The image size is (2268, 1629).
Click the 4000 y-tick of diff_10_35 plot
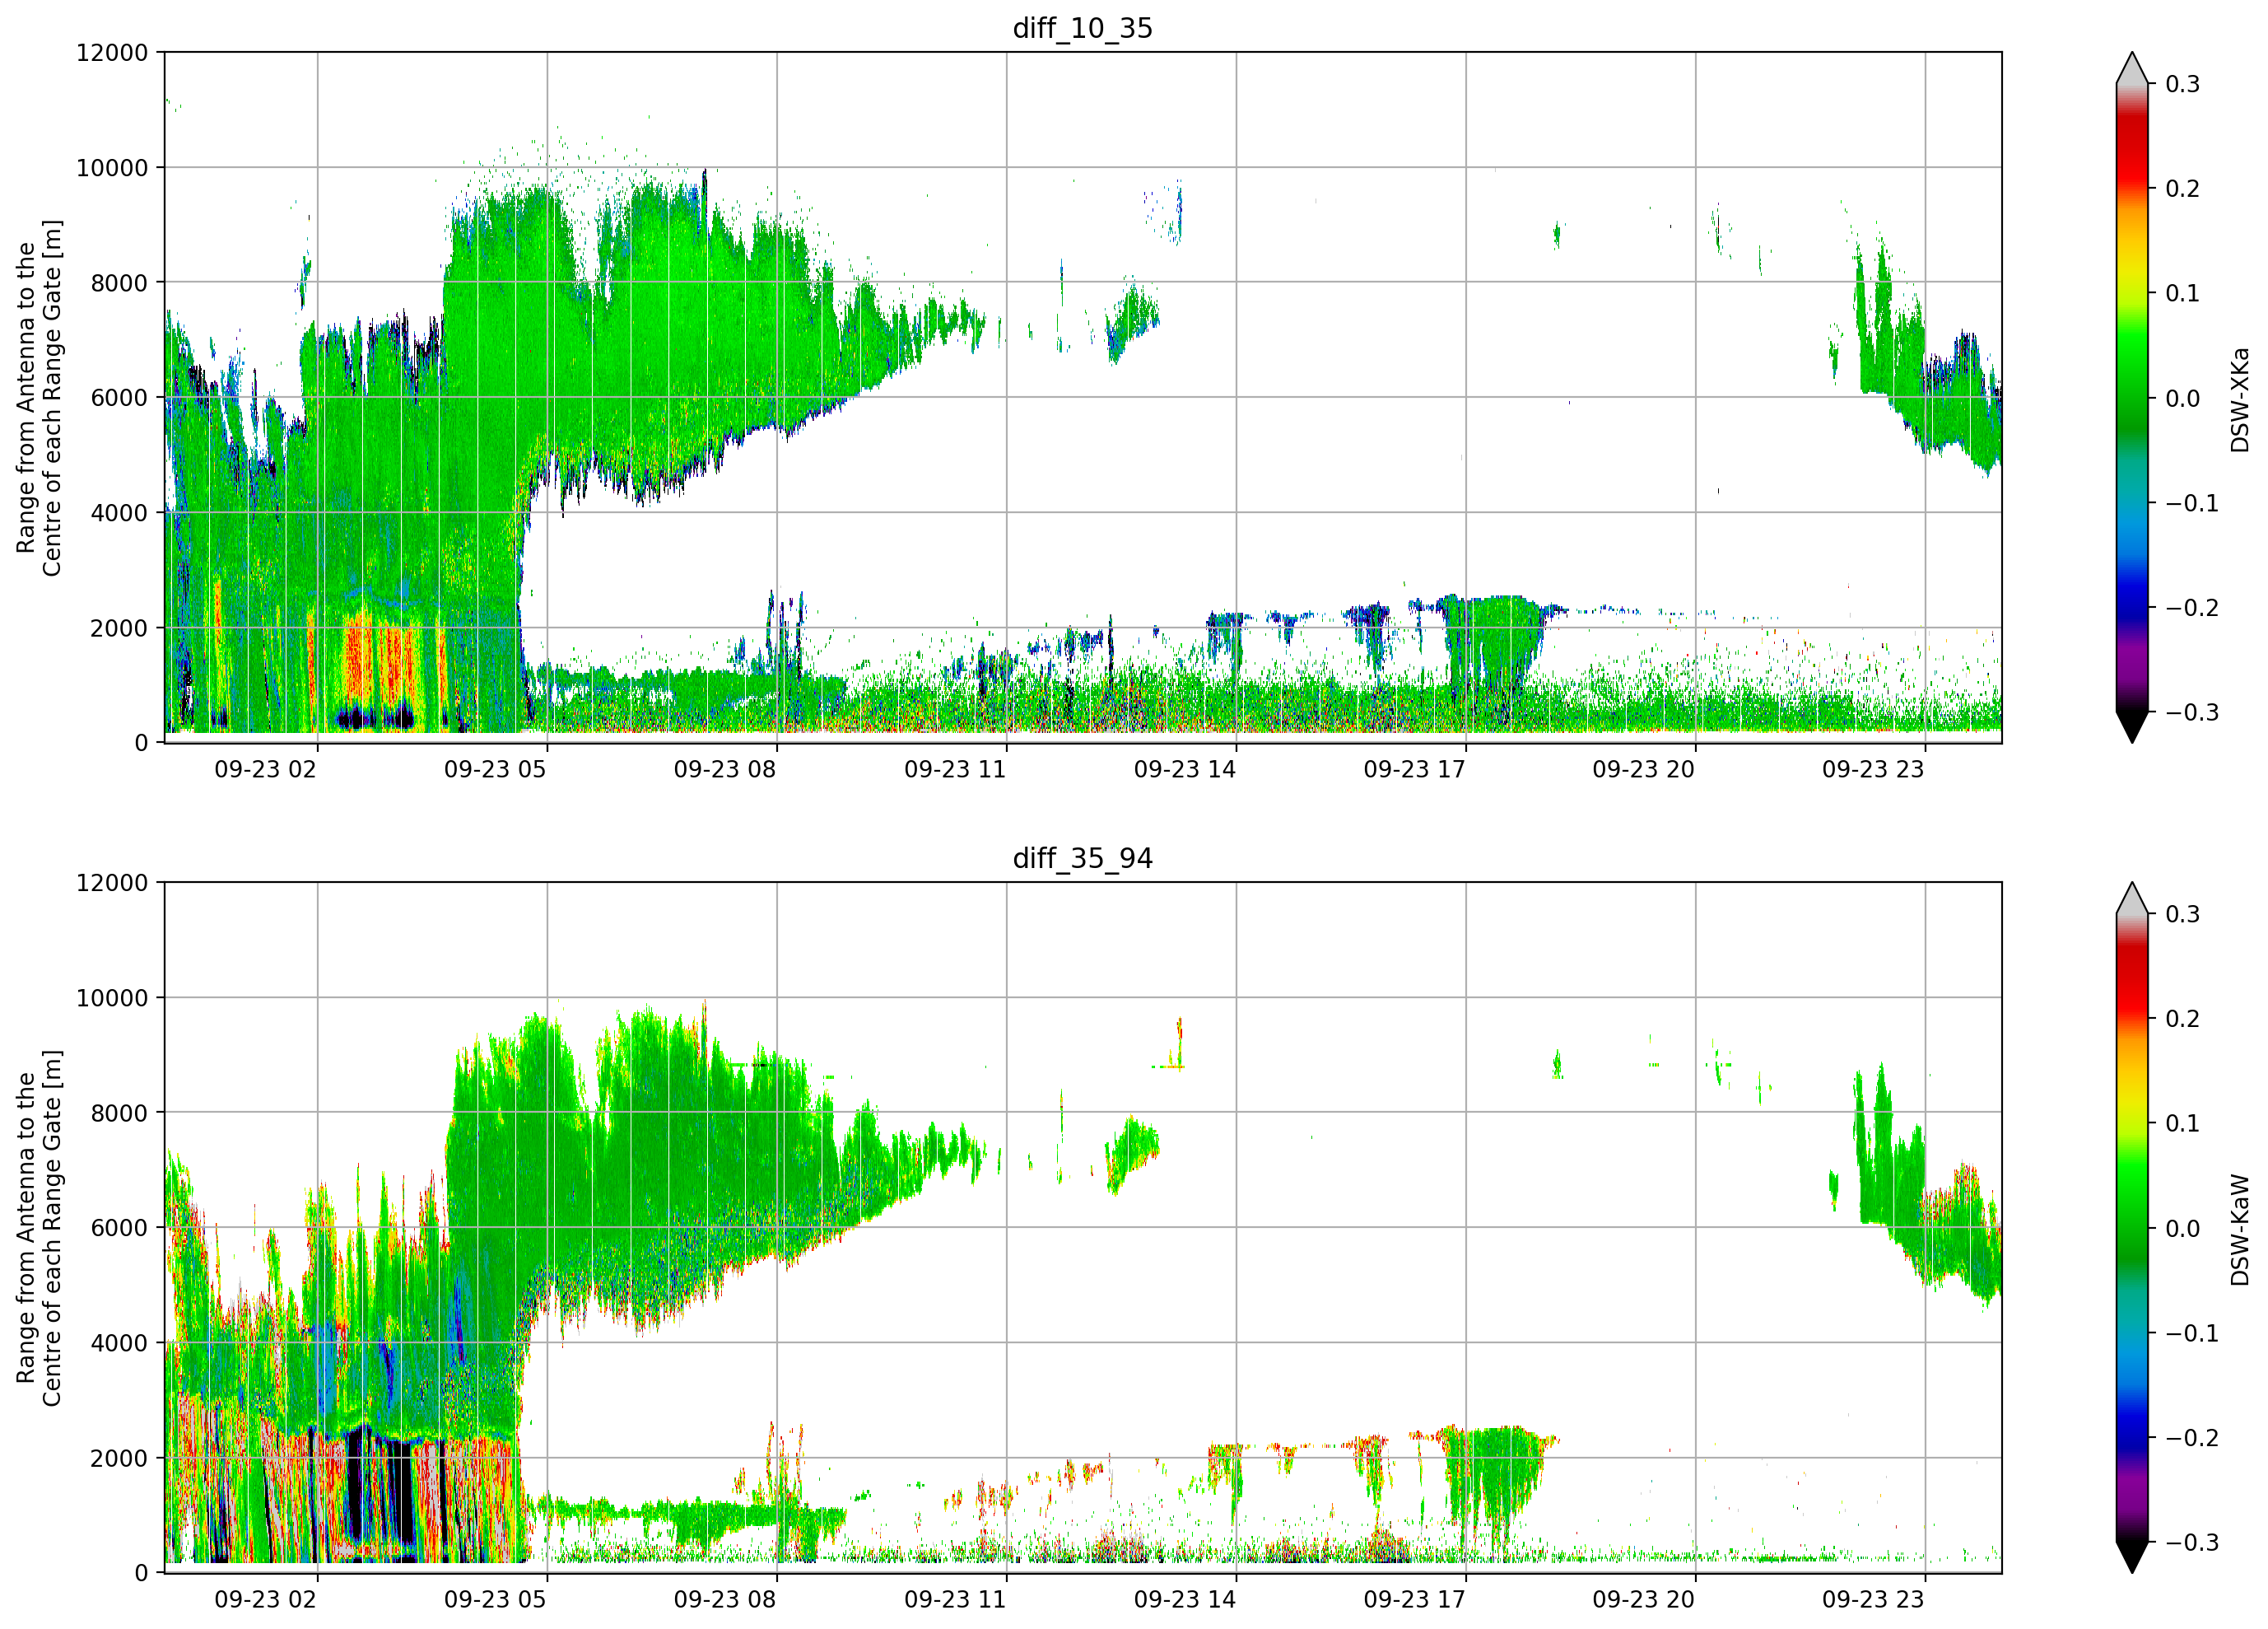(x=119, y=513)
